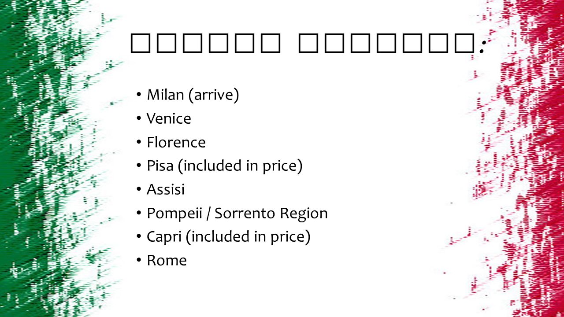Click the word 'Region' in the list
564x317 pixels.
[x=304, y=214]
